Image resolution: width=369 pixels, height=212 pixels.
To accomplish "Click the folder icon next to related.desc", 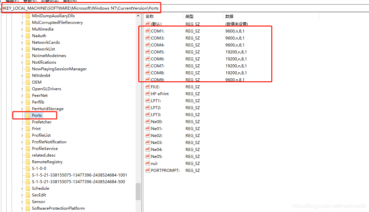I will coord(28,155).
